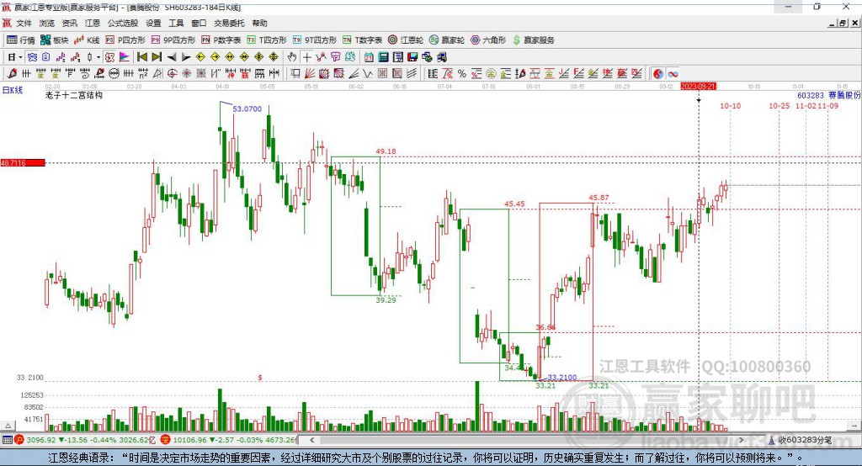Open the 江恩 menu
The image size is (862, 466).
point(93,23)
